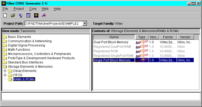This screenshot has height=107, width=202.
Task: Click the Open Project folder icon
Action: pyautogui.click(x=13, y=15)
